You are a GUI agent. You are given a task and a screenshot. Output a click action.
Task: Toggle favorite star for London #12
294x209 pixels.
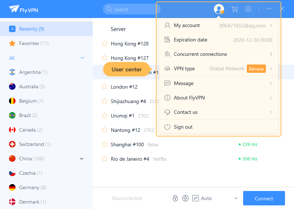[105, 87]
